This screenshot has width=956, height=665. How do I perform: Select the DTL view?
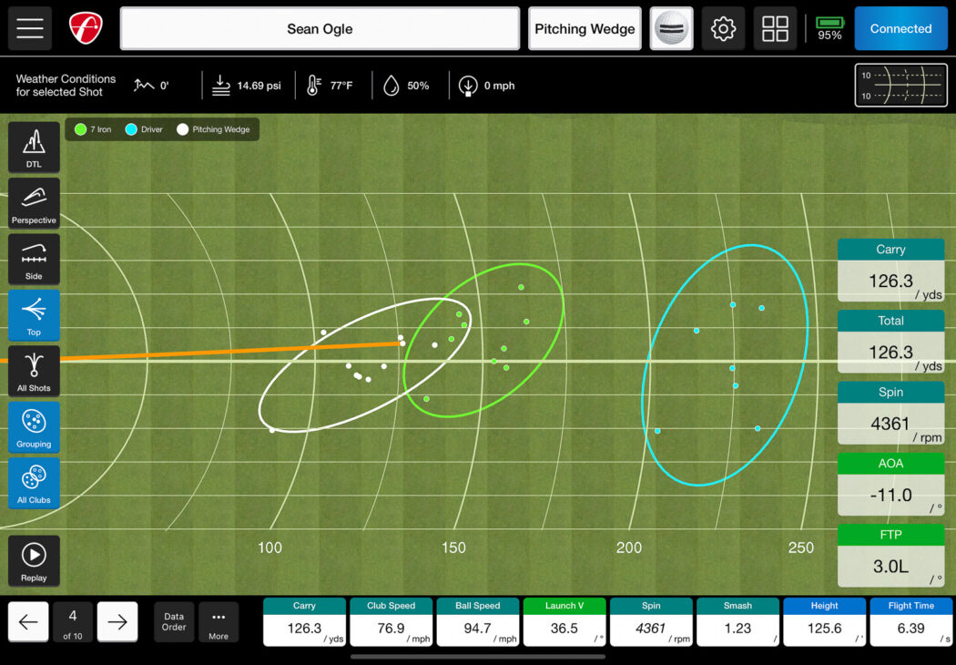[x=34, y=147]
